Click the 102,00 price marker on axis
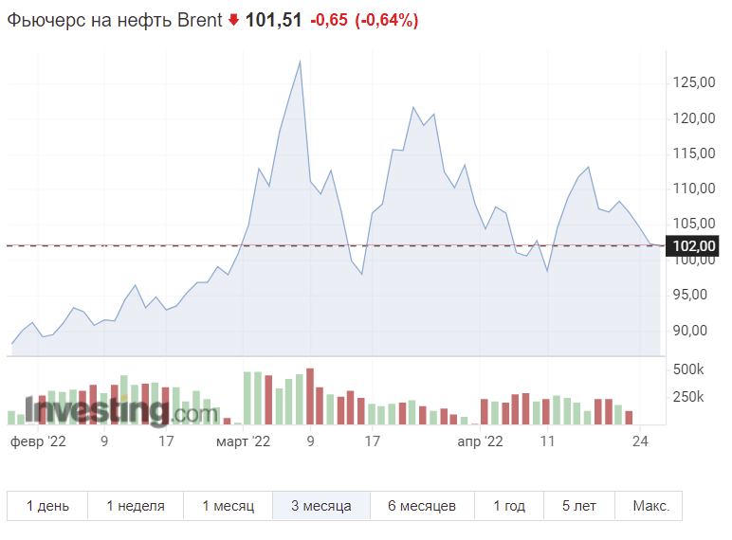 coord(692,246)
